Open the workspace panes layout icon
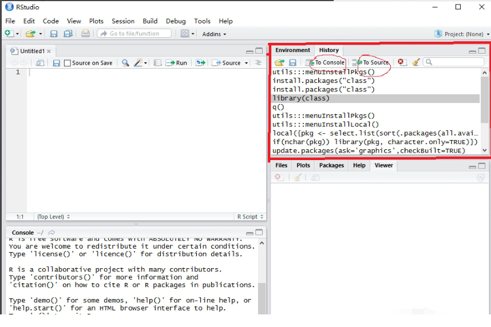 pyautogui.click(x=185, y=34)
